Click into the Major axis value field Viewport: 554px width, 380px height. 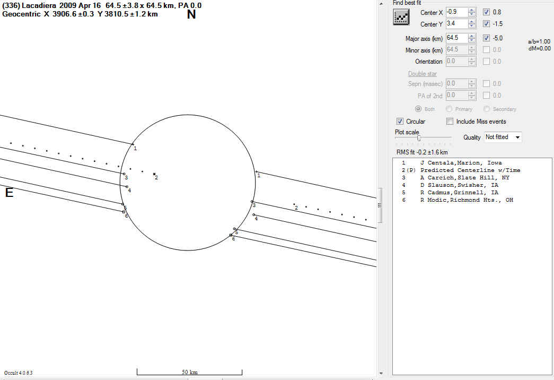456,38
